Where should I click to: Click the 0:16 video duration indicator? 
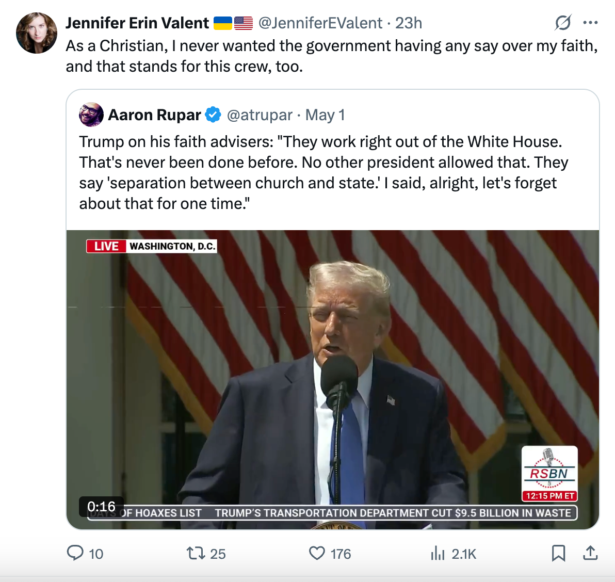[x=101, y=507]
